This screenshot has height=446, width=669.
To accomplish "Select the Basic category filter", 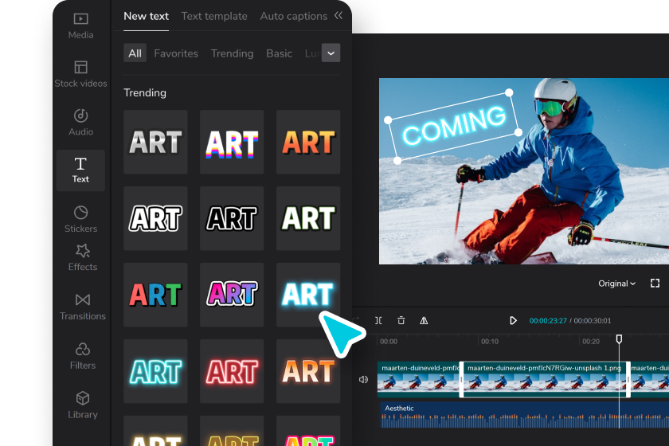I will [x=279, y=53].
